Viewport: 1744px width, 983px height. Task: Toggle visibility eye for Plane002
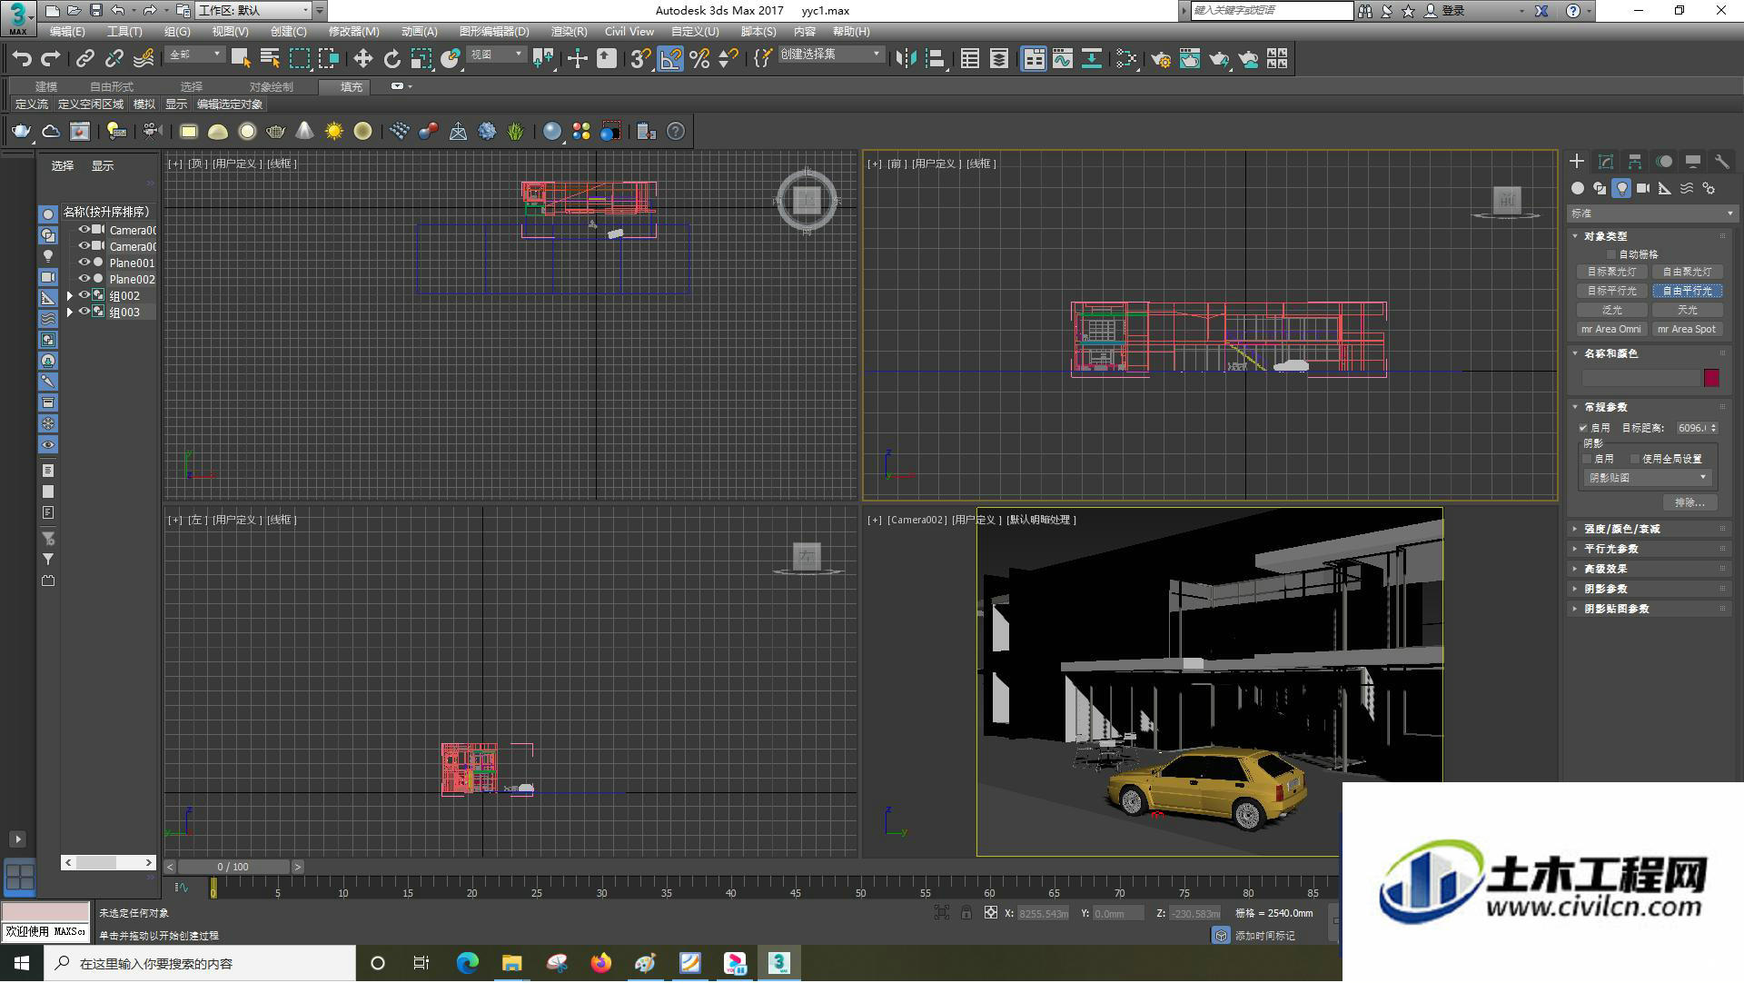coord(84,279)
